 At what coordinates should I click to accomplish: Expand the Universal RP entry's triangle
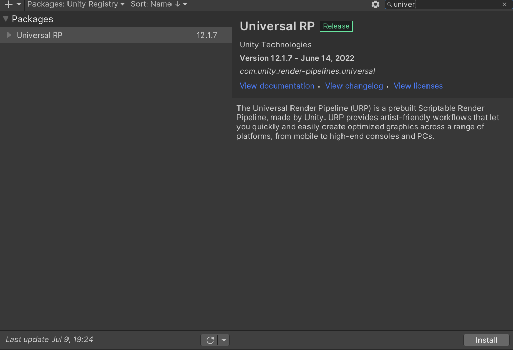[x=9, y=35]
